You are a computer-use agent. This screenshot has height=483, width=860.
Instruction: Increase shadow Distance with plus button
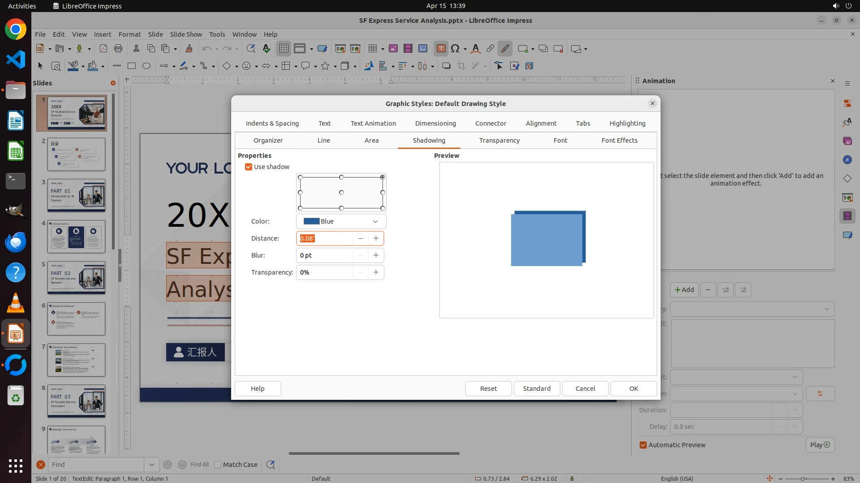376,238
